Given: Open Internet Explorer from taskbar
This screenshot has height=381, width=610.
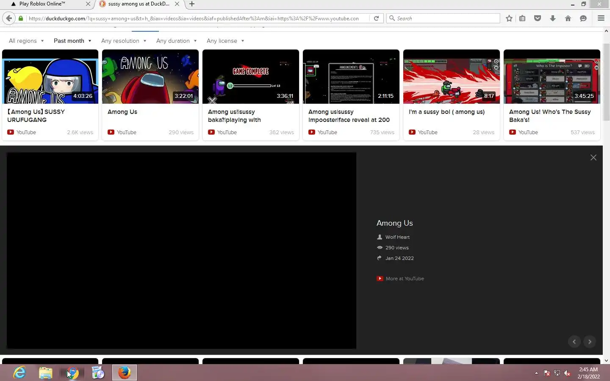Looking at the screenshot, I should coord(19,373).
